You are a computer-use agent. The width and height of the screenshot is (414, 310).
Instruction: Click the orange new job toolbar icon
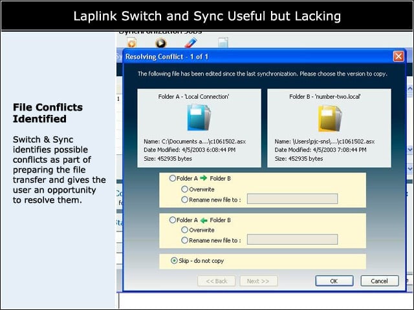(x=132, y=43)
